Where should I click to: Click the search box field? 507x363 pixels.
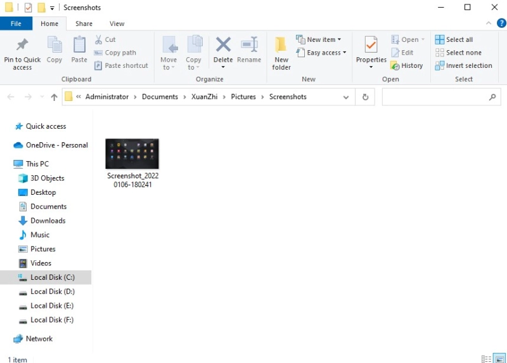coord(441,97)
